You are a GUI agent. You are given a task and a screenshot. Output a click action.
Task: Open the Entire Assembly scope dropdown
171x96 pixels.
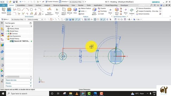click(35, 19)
